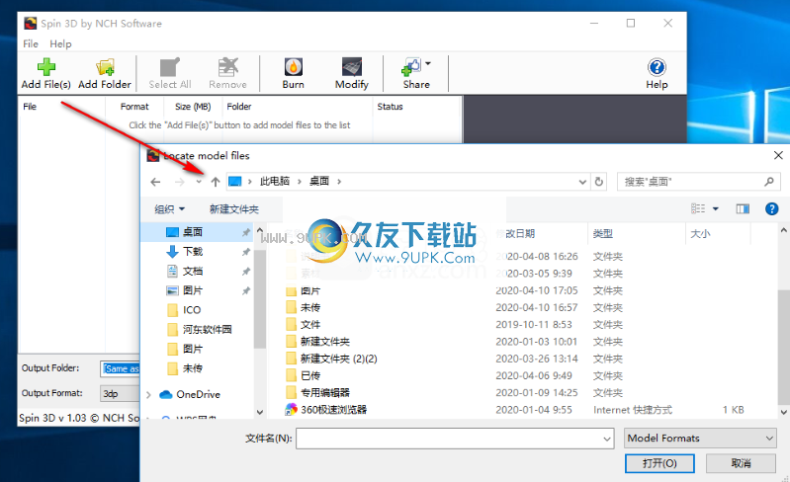Select the 360极速浏览器 shortcut
The height and width of the screenshot is (482, 790).
click(333, 410)
